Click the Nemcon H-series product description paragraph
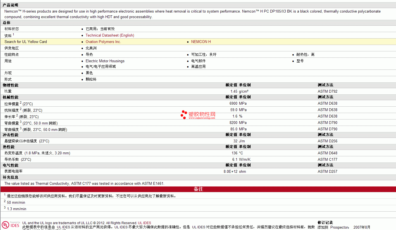This screenshot has width=396, height=230. (x=192, y=14)
